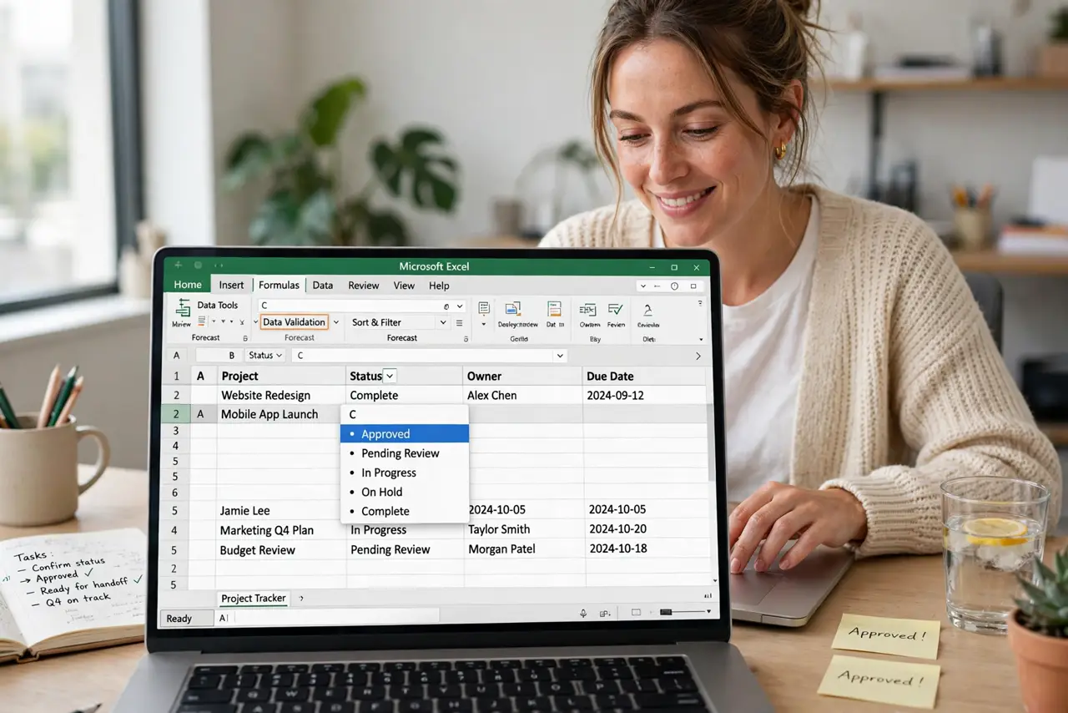Click the page layout view icon in status bar

point(636,613)
